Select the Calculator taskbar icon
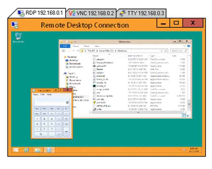 pyautogui.click(x=49, y=150)
